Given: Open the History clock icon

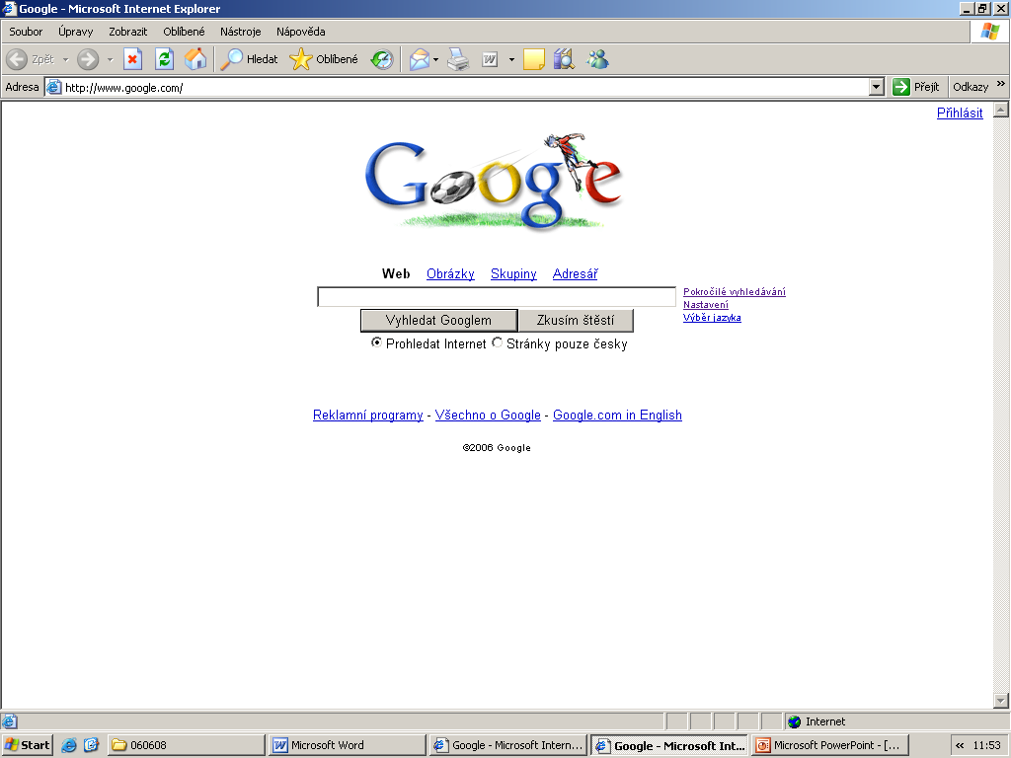Looking at the screenshot, I should tap(382, 59).
